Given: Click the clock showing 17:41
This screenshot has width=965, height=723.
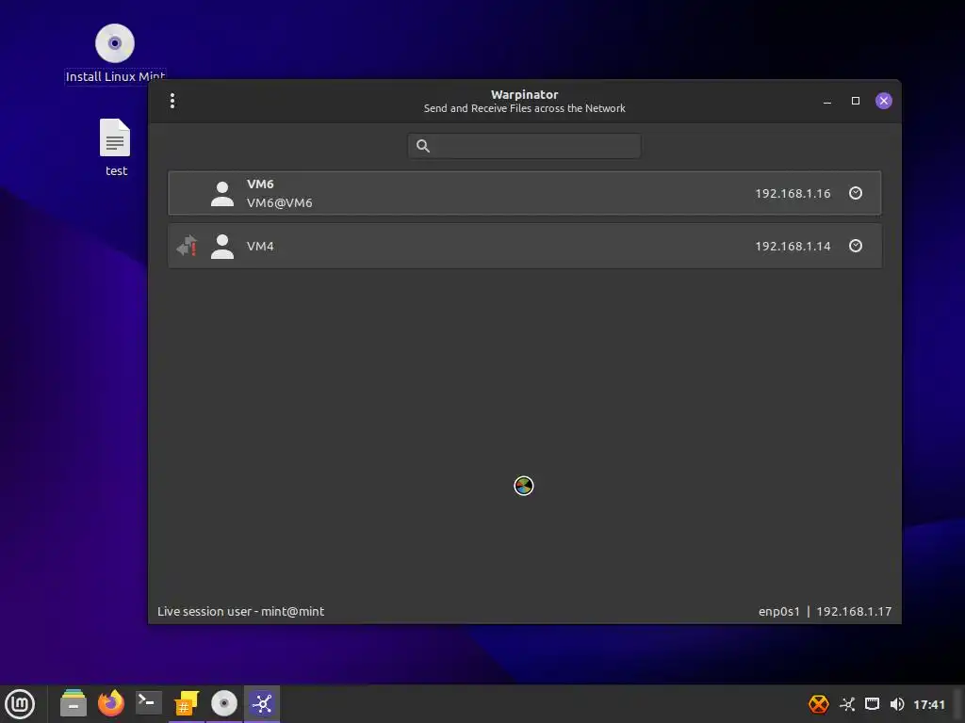Looking at the screenshot, I should click(928, 704).
